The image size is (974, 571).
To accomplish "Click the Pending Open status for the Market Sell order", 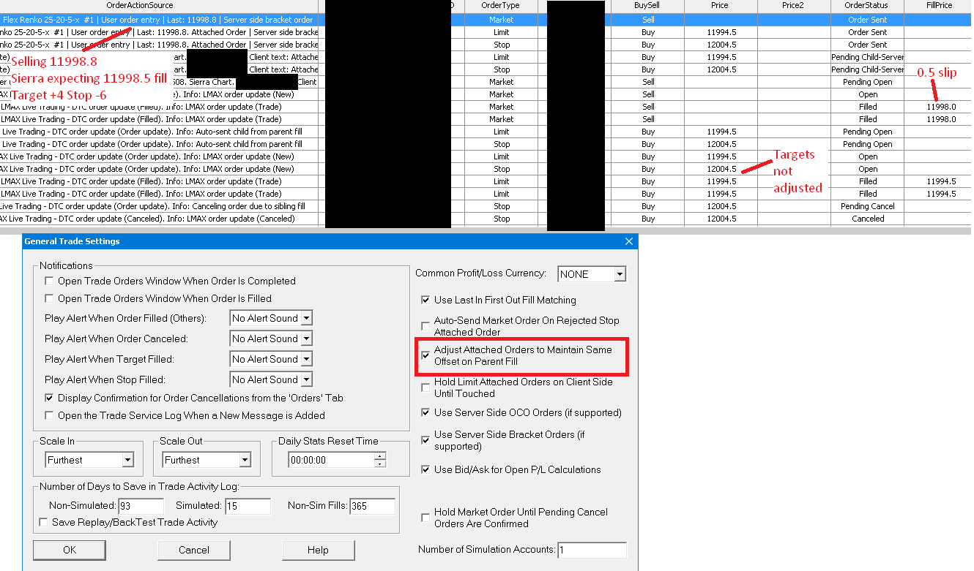I will pyautogui.click(x=868, y=82).
